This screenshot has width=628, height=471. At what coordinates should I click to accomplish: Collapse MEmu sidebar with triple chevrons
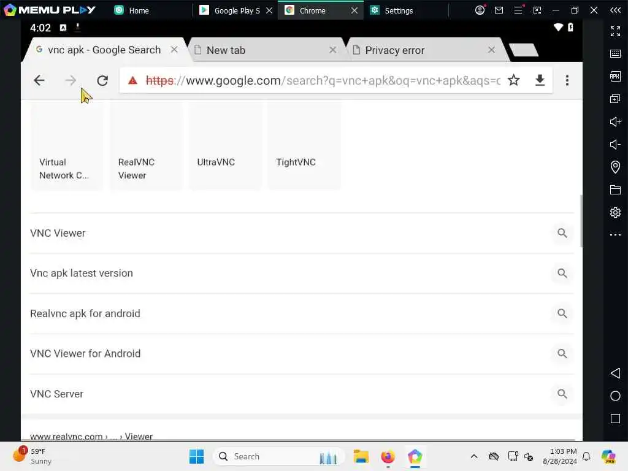pyautogui.click(x=615, y=10)
